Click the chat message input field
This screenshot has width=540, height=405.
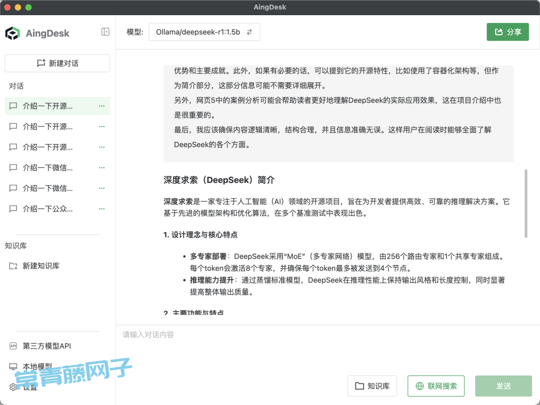pyautogui.click(x=328, y=348)
